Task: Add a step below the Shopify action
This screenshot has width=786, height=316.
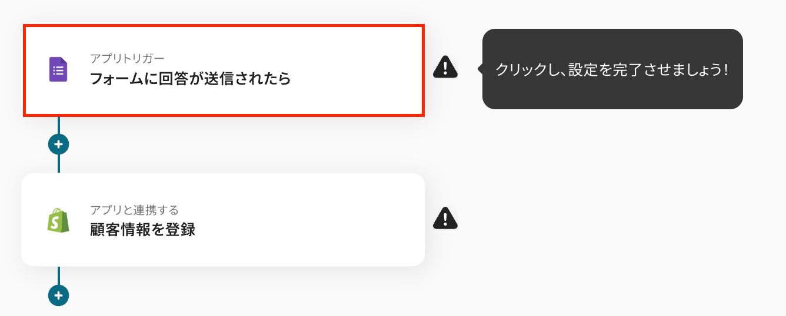Action: pos(58,295)
